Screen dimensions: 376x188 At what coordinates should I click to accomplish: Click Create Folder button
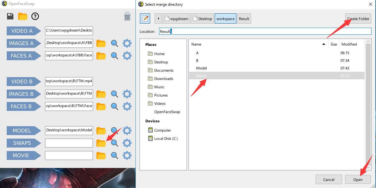(358, 19)
